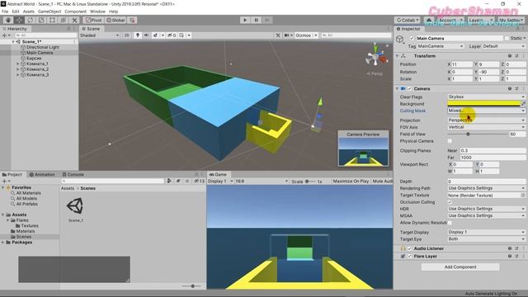This screenshot has height=297, width=528.
Task: Disable the Camera component checkbox
Action: point(410,88)
